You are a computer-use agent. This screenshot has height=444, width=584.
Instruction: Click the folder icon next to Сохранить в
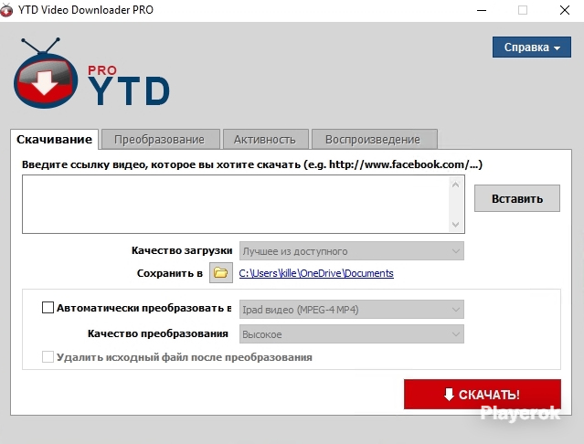221,273
